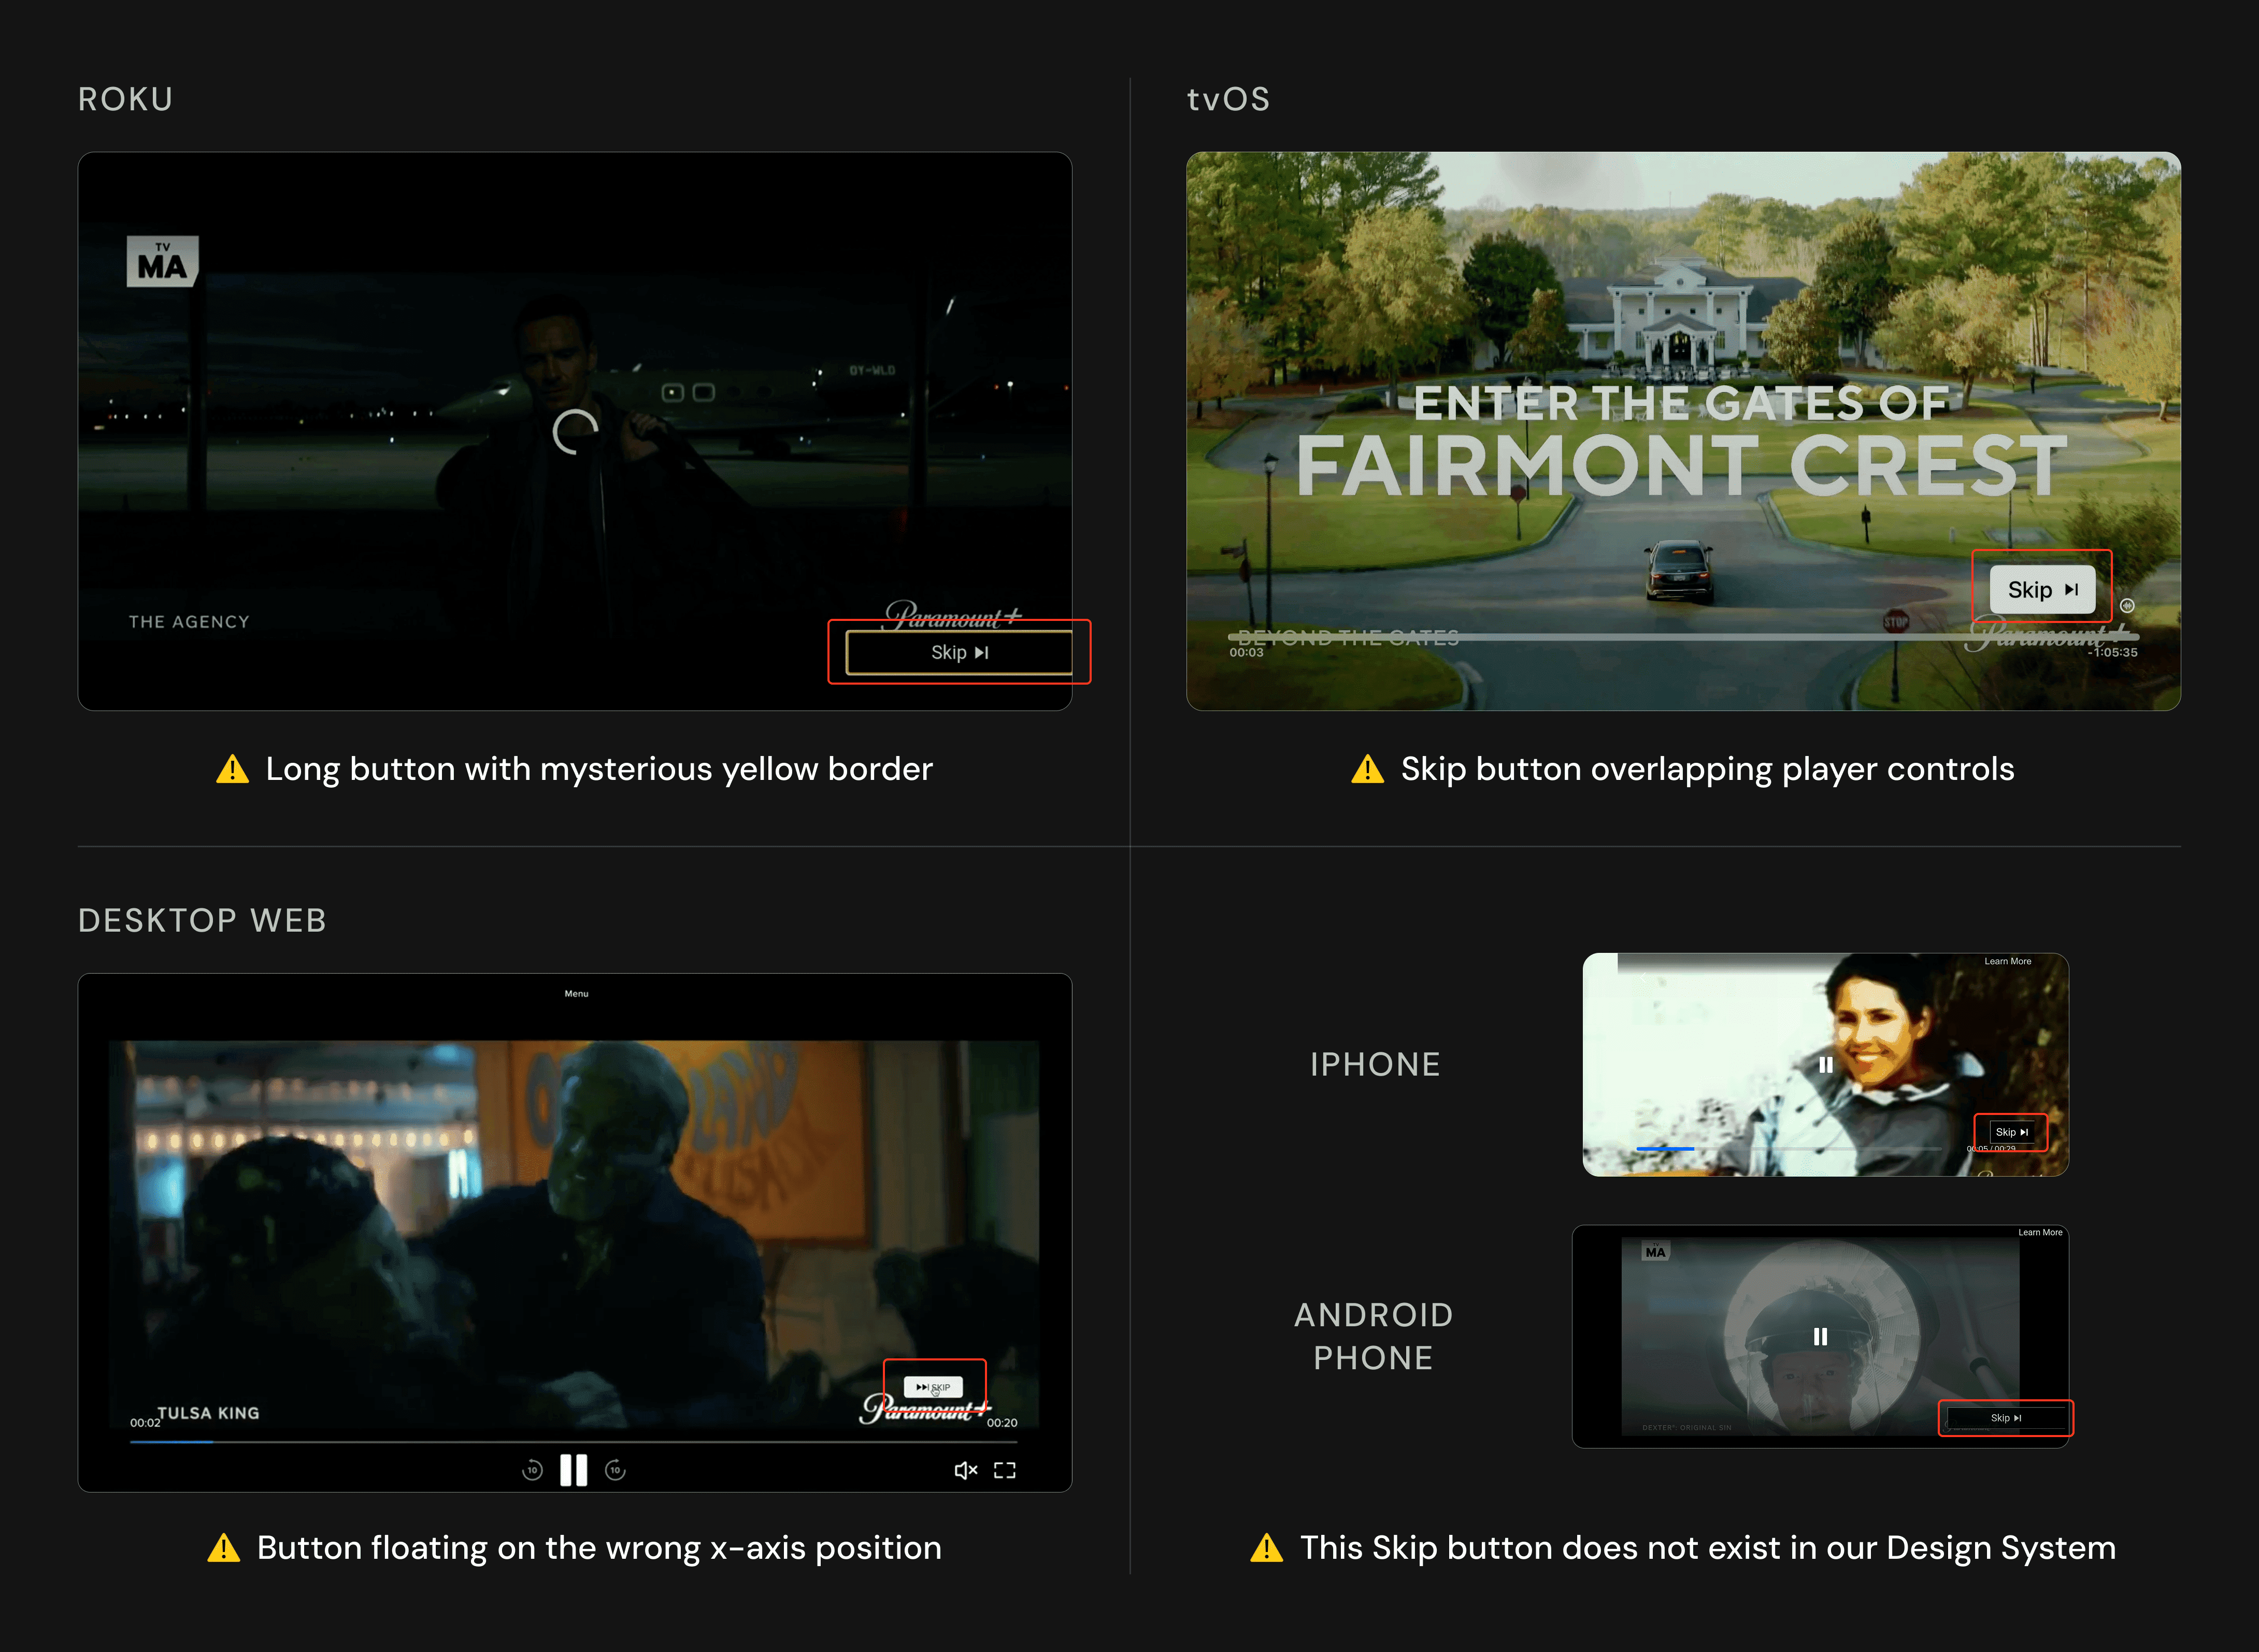Click the tvOS scrubber progress bar
Viewport: 2259px width, 1652px height.
1681,637
